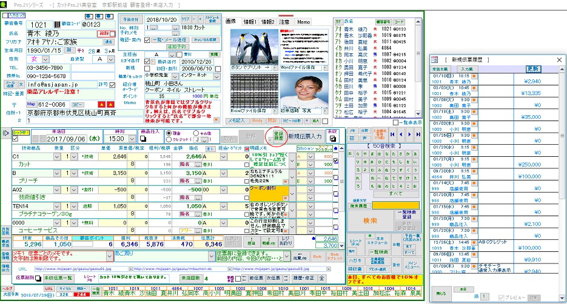
Task: Toggle the ハガキ送付 checkbox
Action: click(147, 61)
